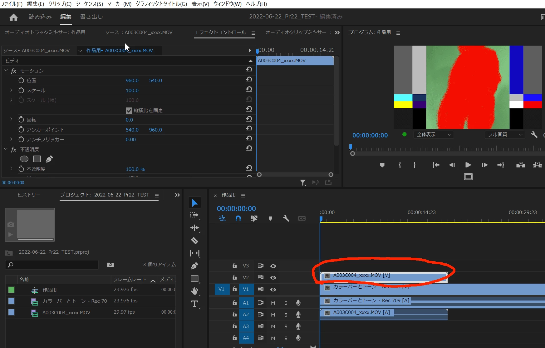Open the zoom level dropdown in Program monitor
The height and width of the screenshot is (348, 545).
click(x=434, y=135)
